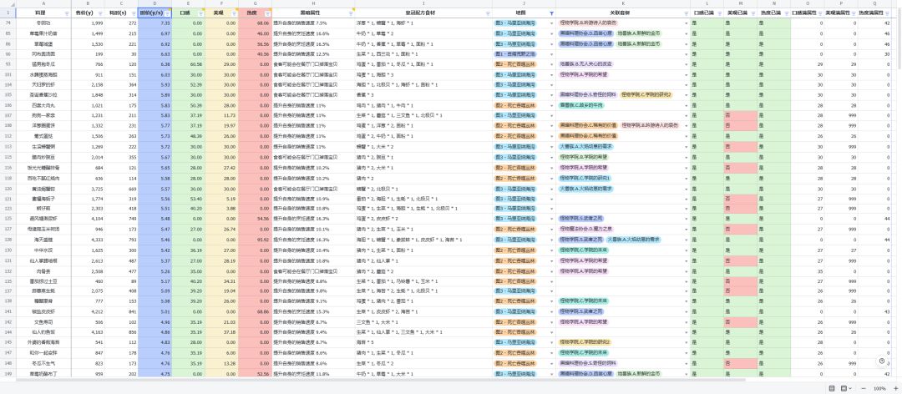Screen dimensions: 902x394
Task: Open the filter icon in column M header
Action: pos(753,13)
